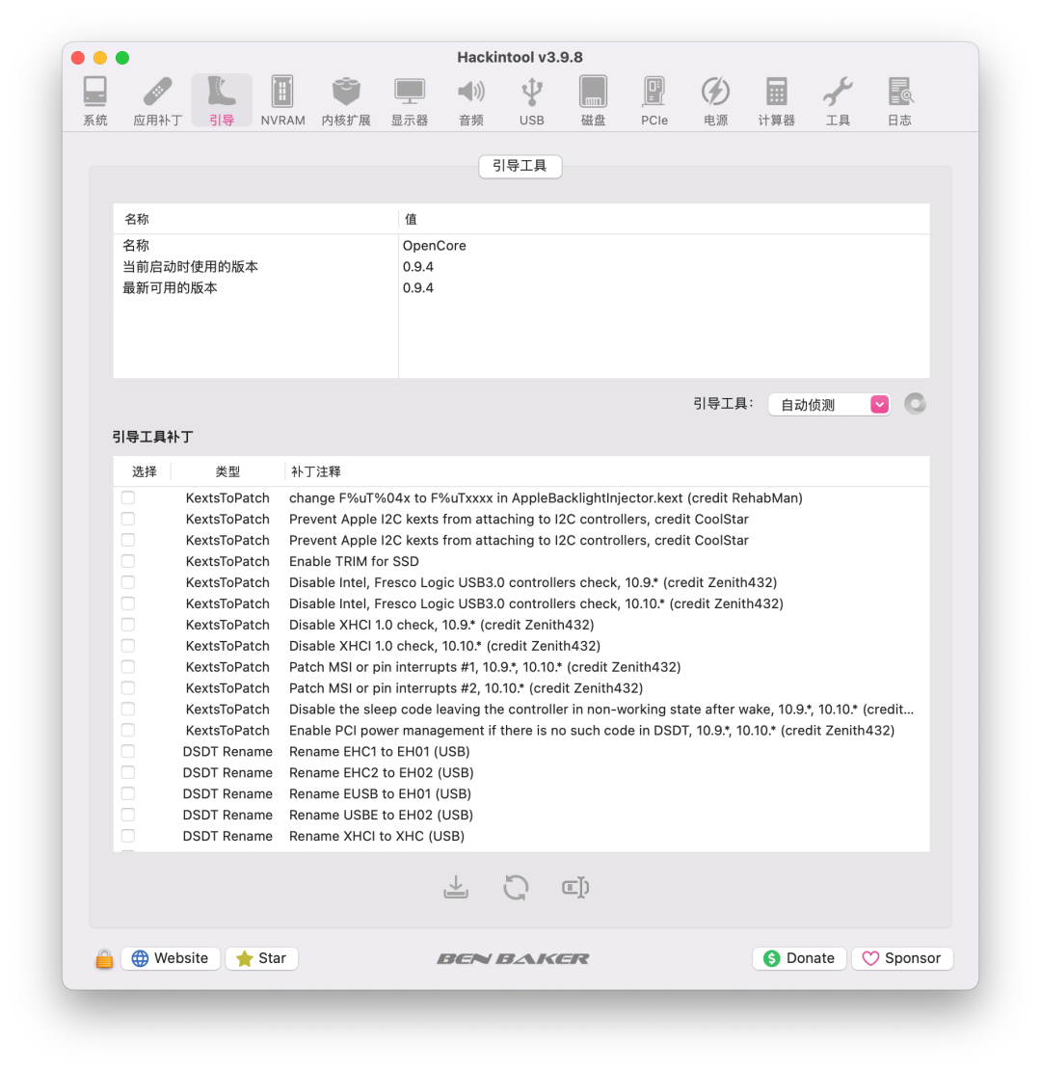1041x1072 pixels.
Task: Open the PCIe section
Action: [654, 101]
